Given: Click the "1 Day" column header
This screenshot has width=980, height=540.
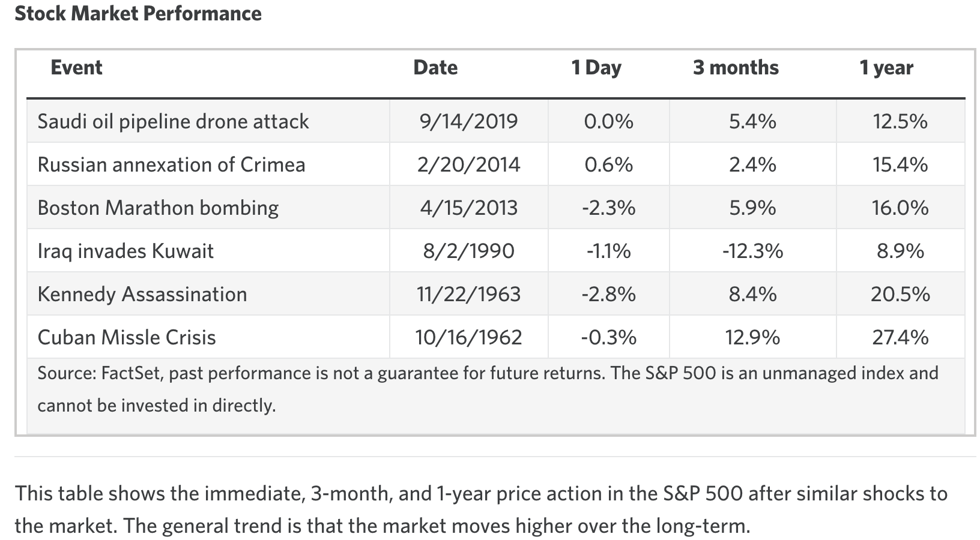Looking at the screenshot, I should (596, 68).
